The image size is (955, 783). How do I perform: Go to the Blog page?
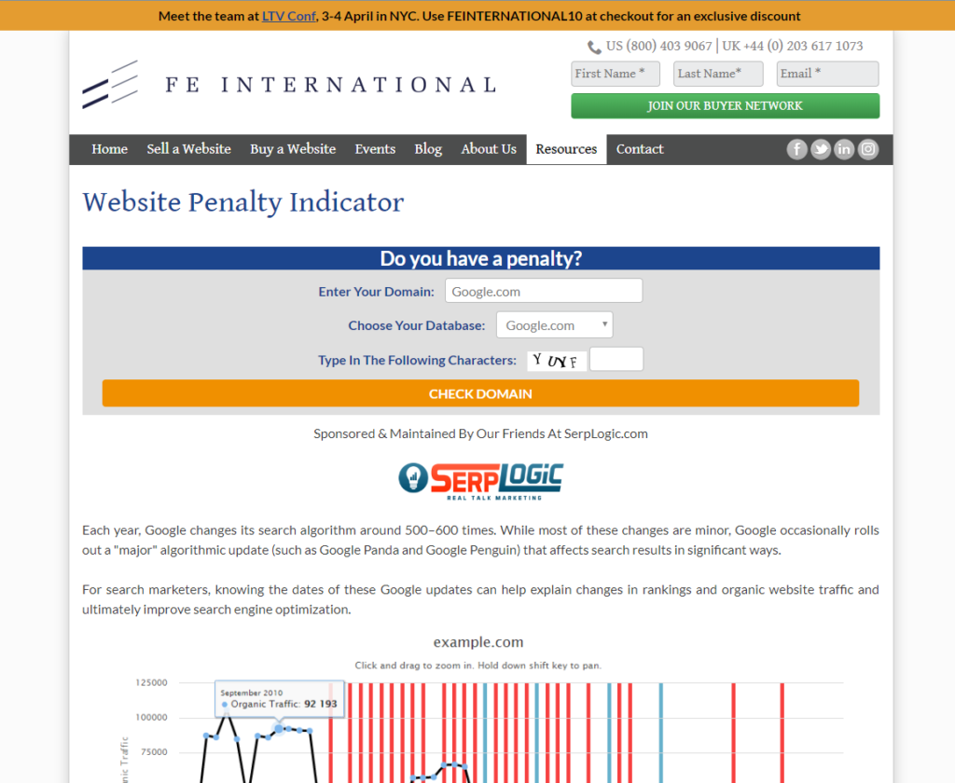coord(428,149)
